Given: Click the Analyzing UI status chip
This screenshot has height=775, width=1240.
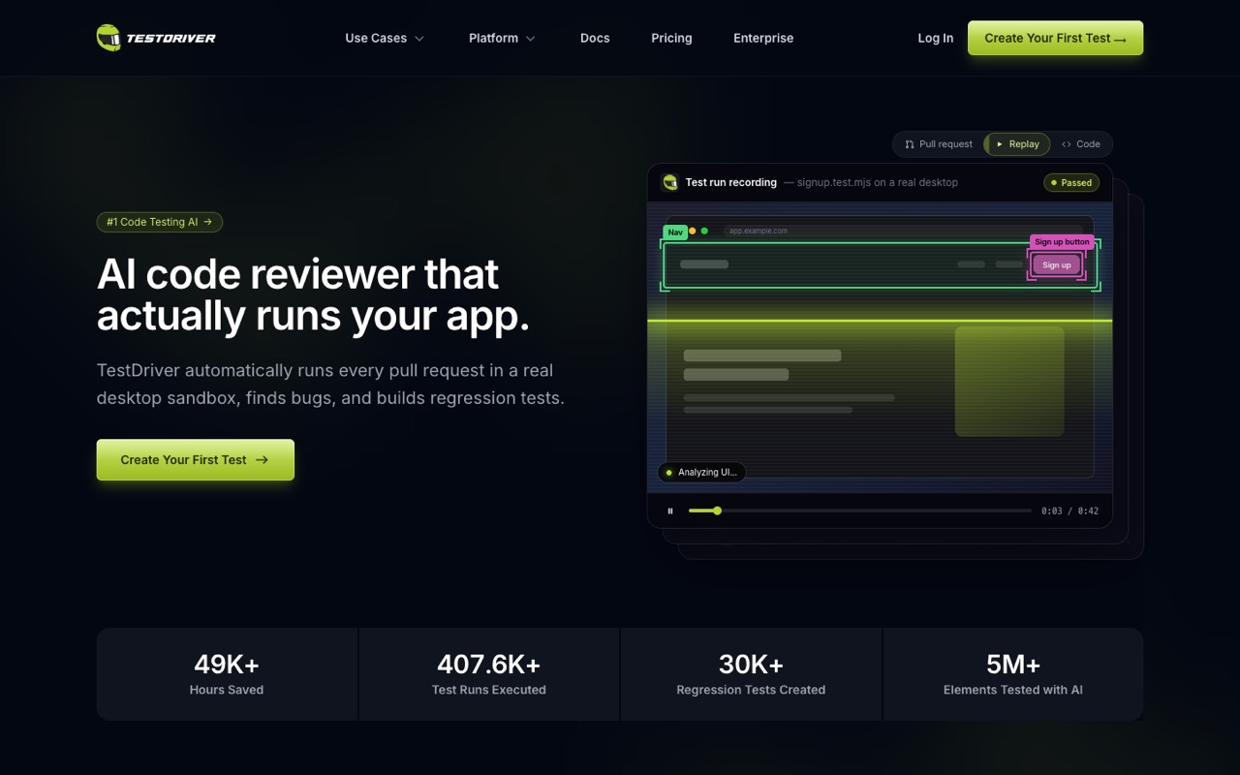Looking at the screenshot, I should click(x=701, y=473).
